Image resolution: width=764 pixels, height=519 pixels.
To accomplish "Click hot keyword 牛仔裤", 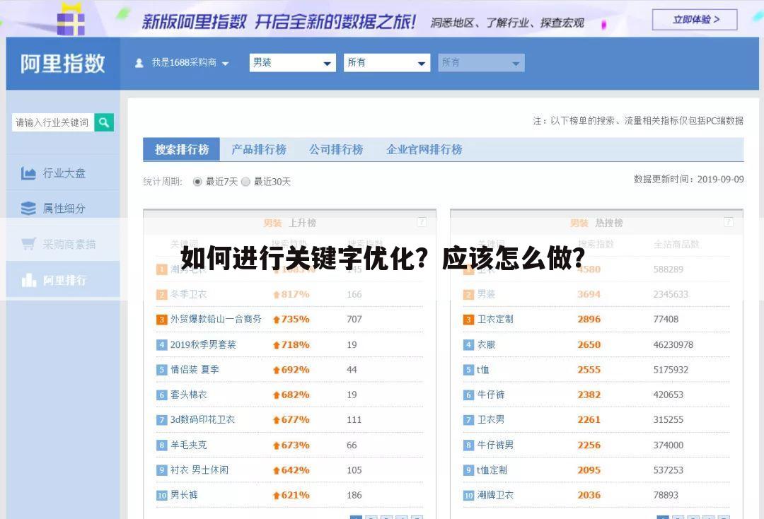I will (x=491, y=395).
